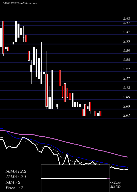Screen dimensions: 137x192
Task: Click the MACD indicator box
Action: (75, 178)
